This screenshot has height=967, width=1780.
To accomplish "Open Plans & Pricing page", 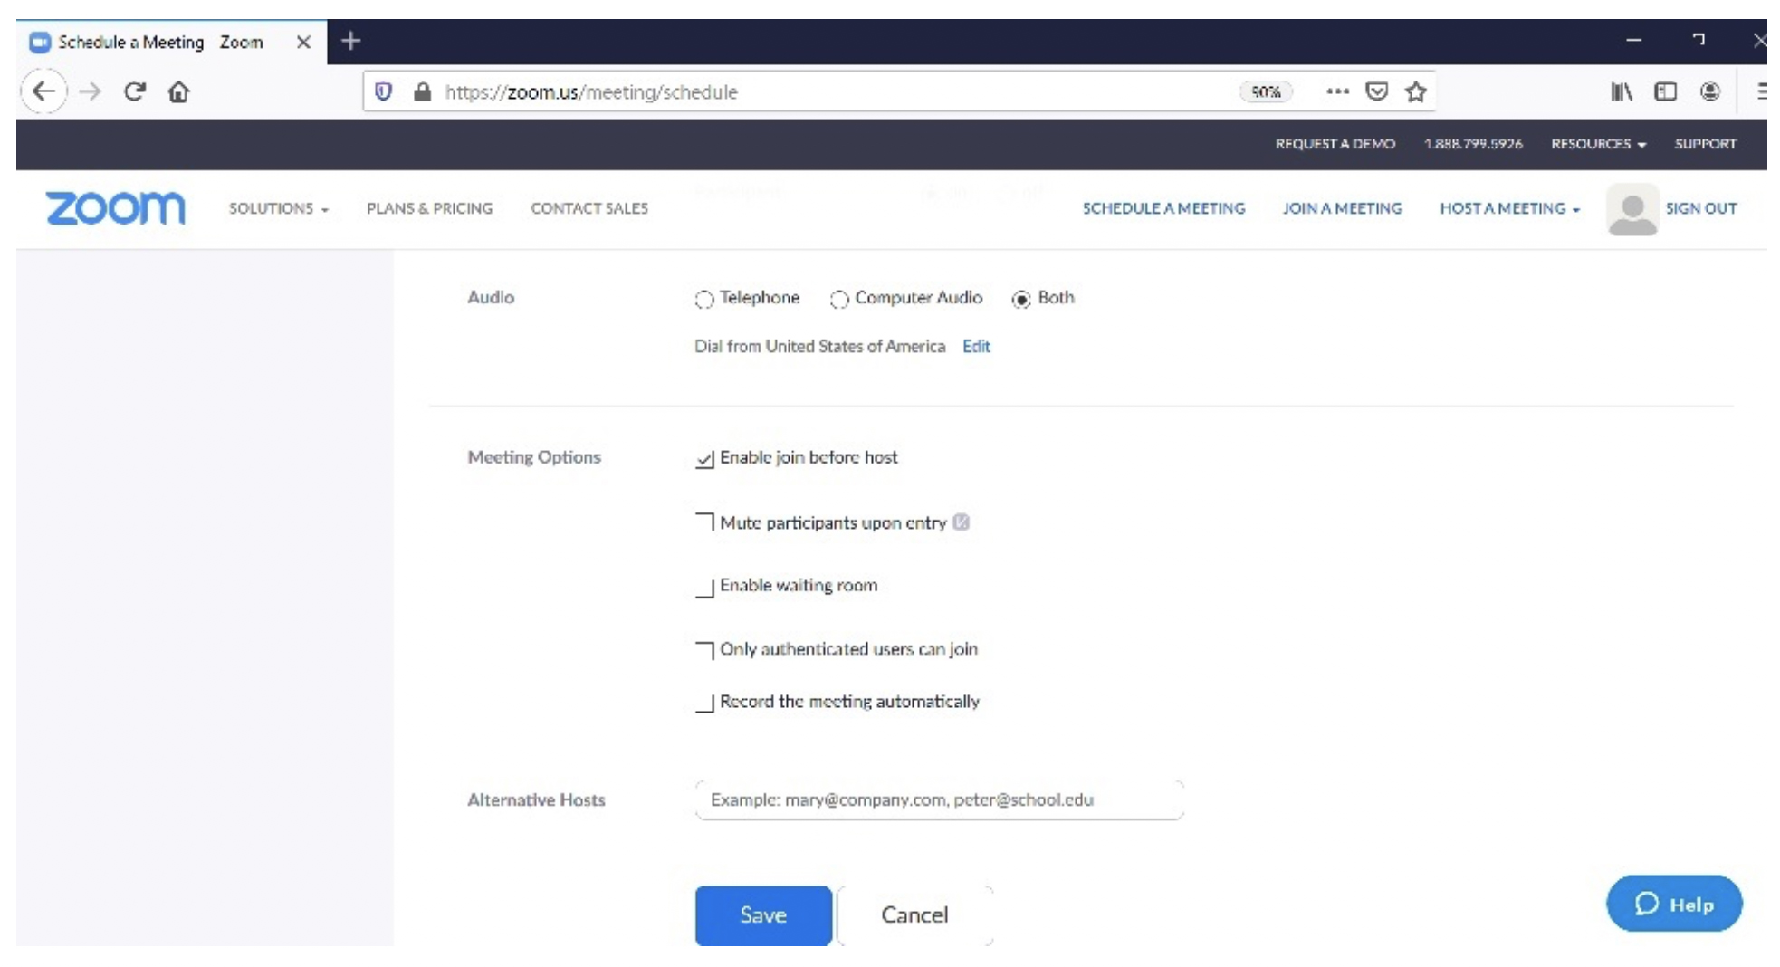I will coord(430,208).
